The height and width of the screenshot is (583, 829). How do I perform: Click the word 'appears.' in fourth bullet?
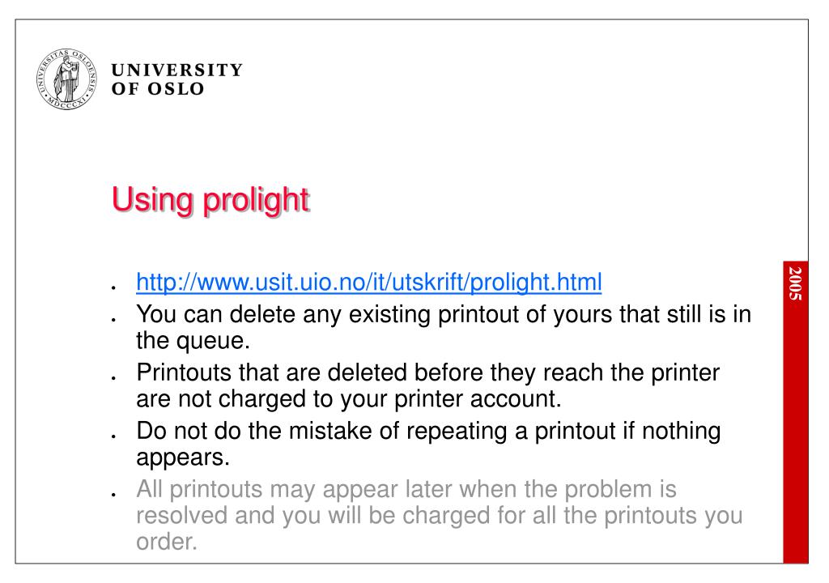point(183,458)
